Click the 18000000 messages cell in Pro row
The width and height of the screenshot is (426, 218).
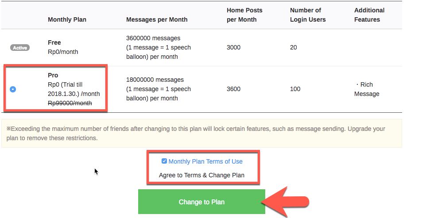(155, 80)
